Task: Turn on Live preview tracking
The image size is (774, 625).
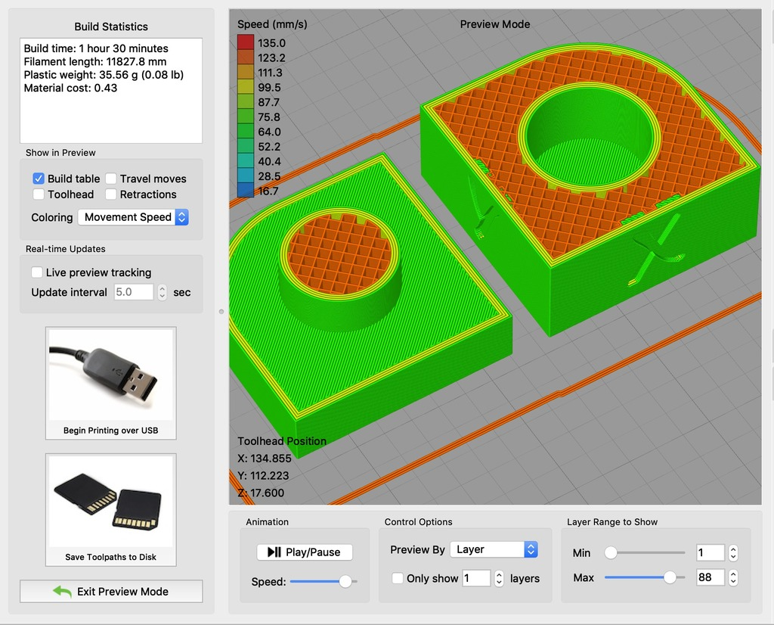Action: coord(37,272)
